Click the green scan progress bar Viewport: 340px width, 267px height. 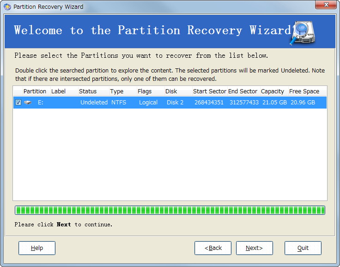[170, 210]
